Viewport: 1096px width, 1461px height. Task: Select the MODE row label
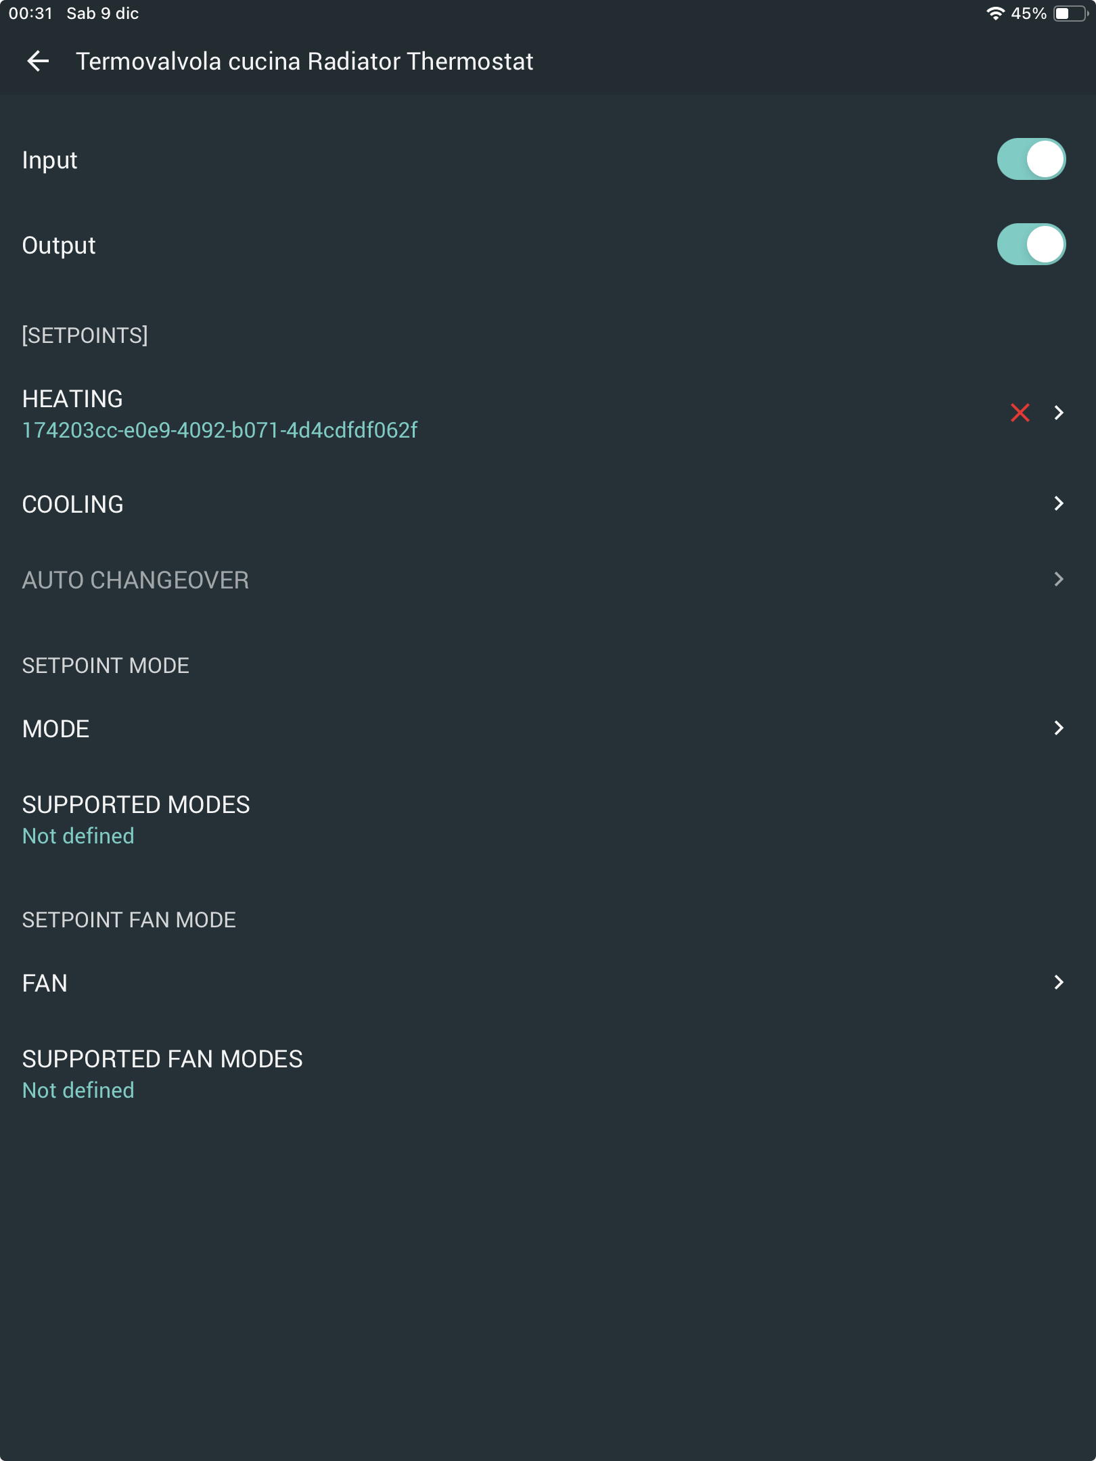(56, 729)
